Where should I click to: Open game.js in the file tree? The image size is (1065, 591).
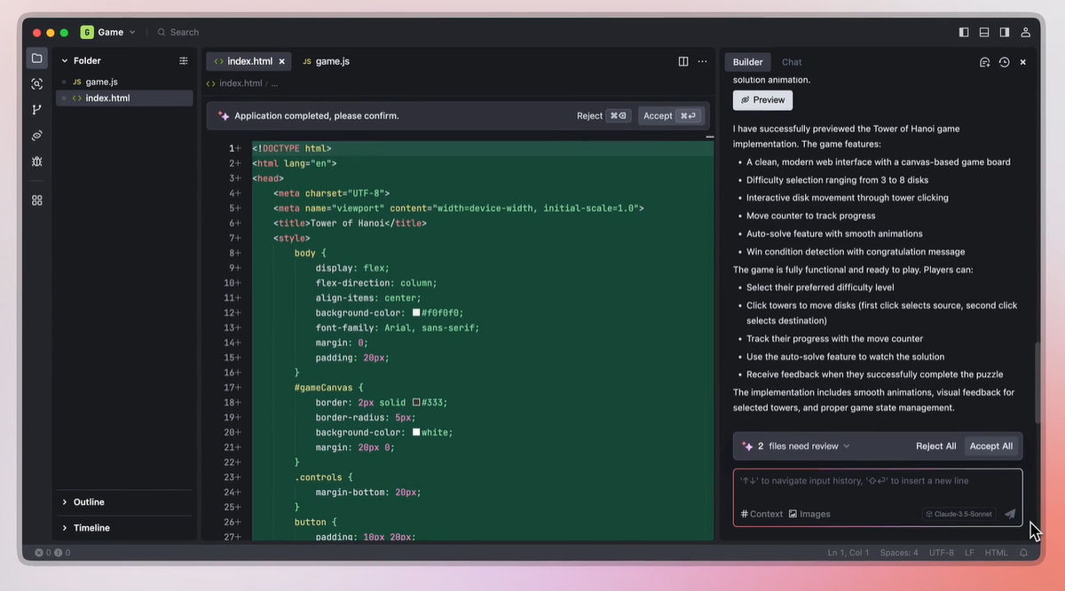click(x=124, y=82)
